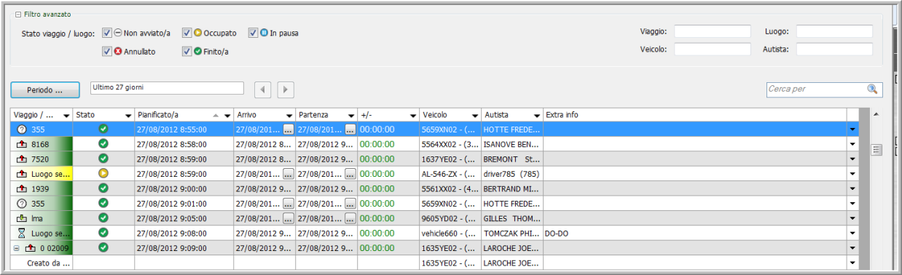Collapse the Filtro avanzato section
The height and width of the screenshot is (275, 902).
[19, 15]
